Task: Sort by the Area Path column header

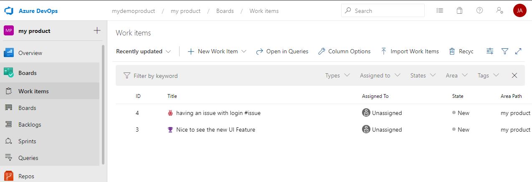Action: (511, 96)
